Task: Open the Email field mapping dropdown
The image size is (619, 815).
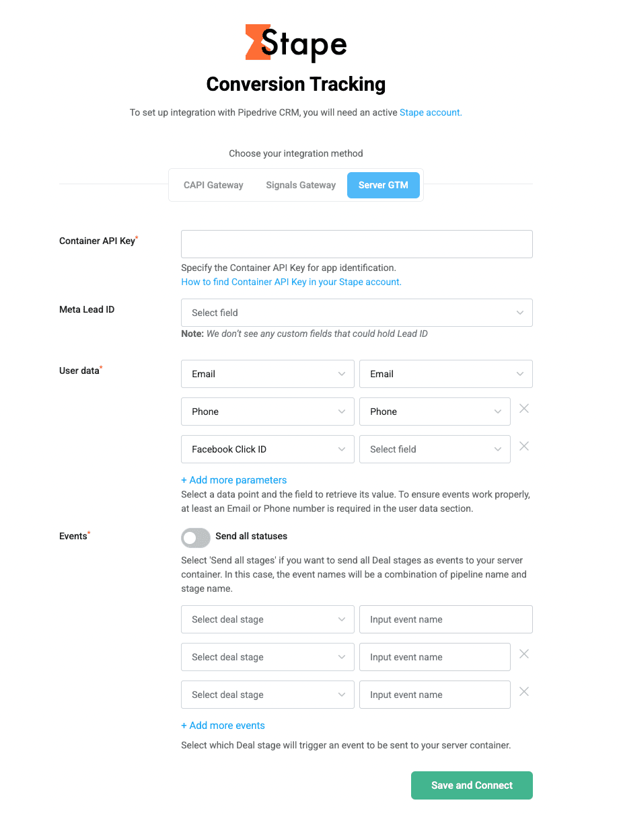Action: click(x=445, y=374)
